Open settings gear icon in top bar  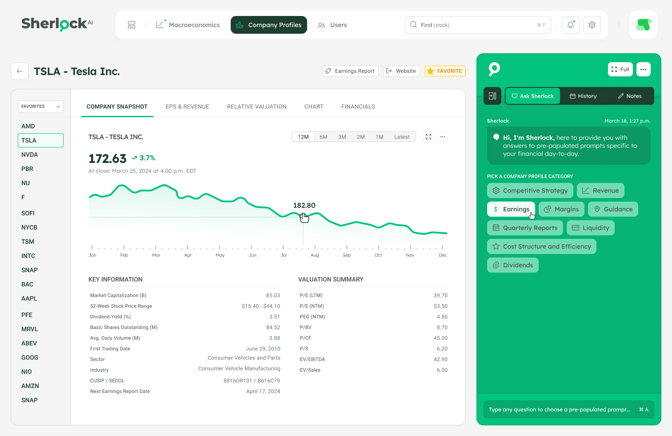(x=592, y=25)
